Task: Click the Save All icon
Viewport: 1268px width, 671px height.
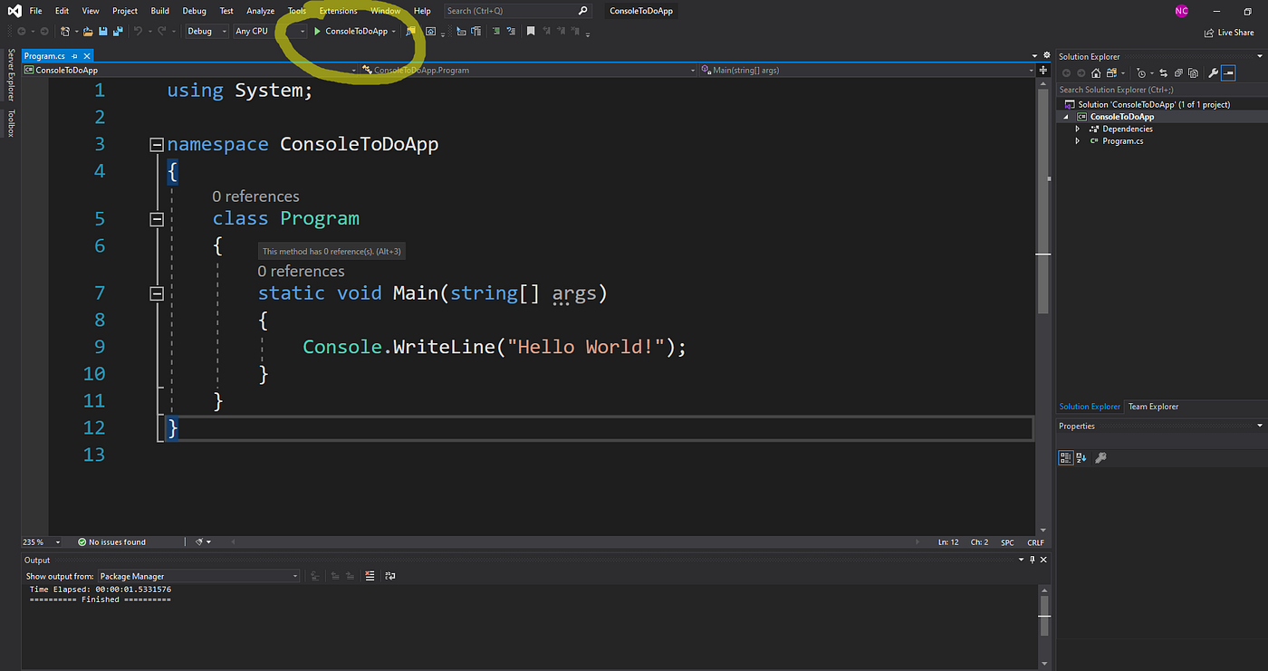Action: tap(117, 30)
